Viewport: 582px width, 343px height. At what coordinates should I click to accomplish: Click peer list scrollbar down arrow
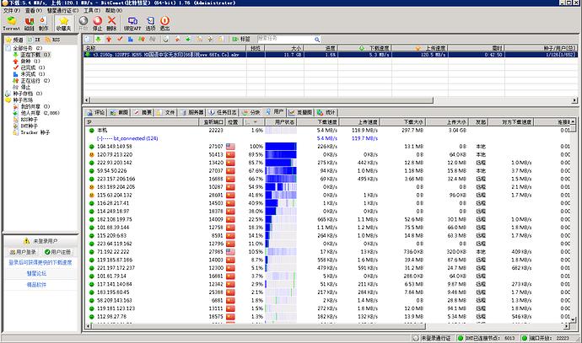coord(573,319)
